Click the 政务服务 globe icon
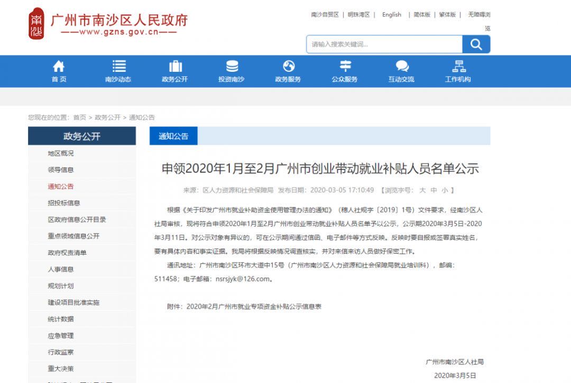 [x=288, y=67]
